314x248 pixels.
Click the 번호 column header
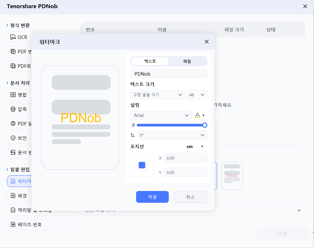(90, 30)
